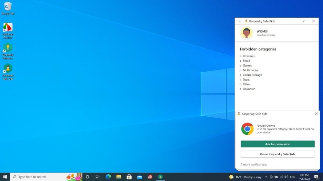Click the Forbidden categories heading
The height and width of the screenshot is (181, 323).
coord(258,49)
